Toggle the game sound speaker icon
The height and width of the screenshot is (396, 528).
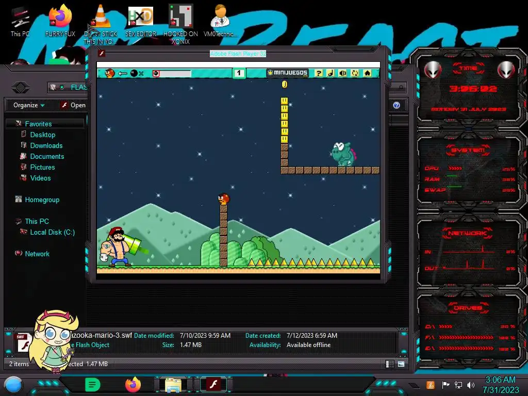342,73
